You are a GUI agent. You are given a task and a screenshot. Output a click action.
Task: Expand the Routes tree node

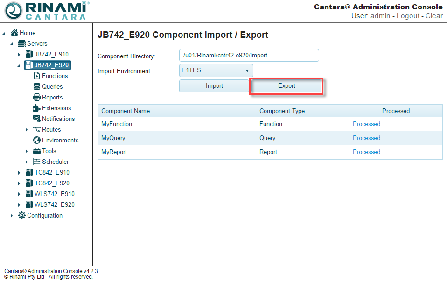(x=27, y=130)
